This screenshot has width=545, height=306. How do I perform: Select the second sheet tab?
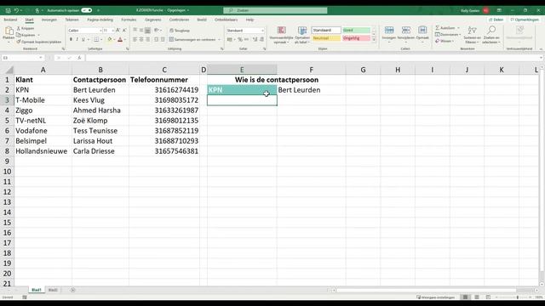(53, 290)
